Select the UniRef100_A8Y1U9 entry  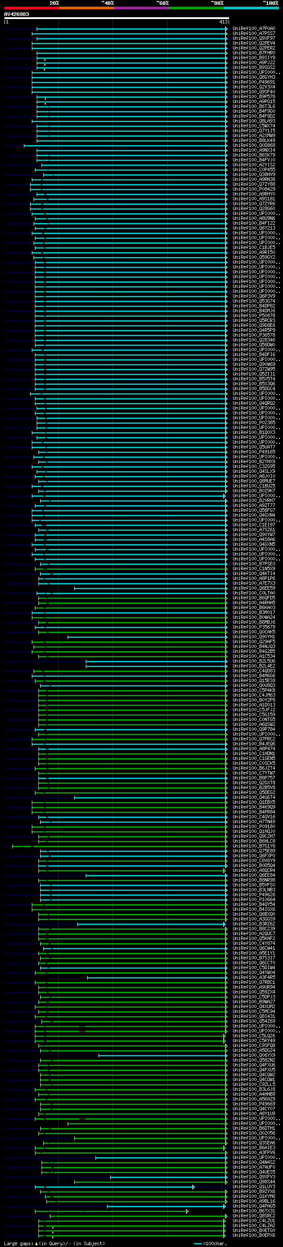pos(253,1113)
